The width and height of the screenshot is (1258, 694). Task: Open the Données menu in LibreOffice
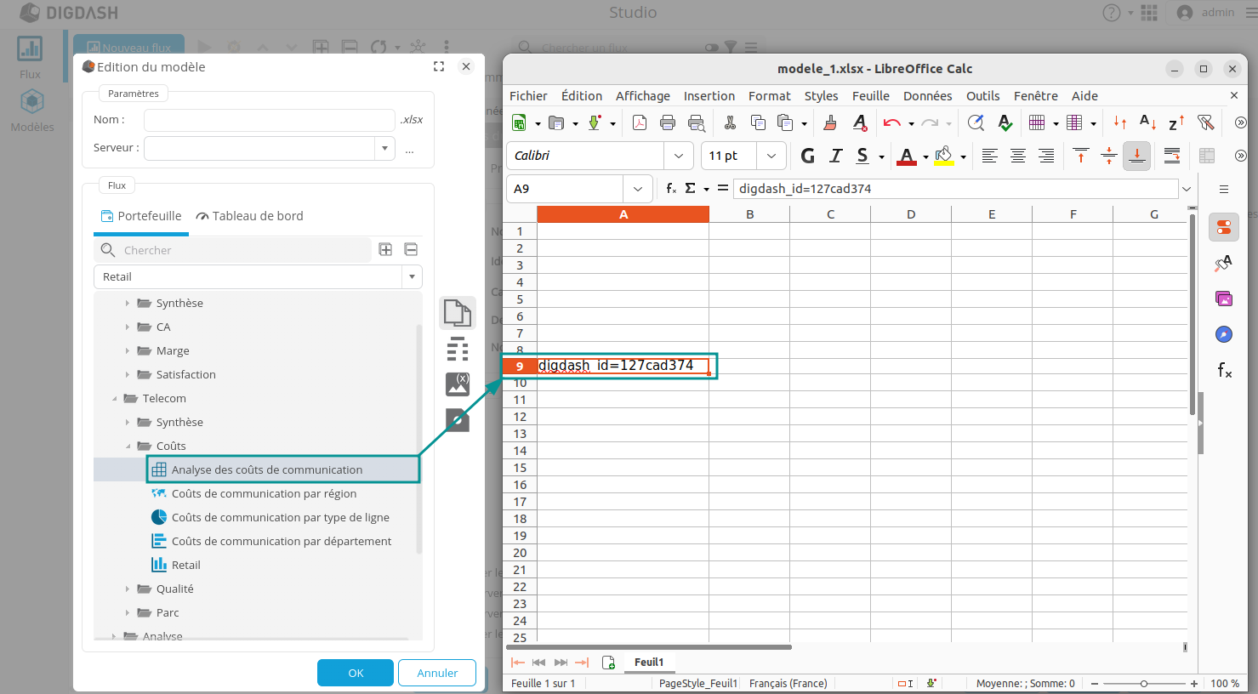[926, 95]
